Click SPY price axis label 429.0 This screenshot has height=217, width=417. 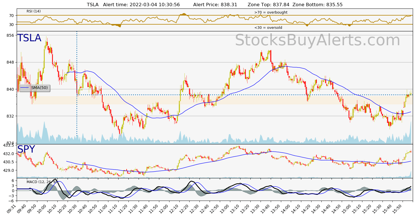coord(8,170)
